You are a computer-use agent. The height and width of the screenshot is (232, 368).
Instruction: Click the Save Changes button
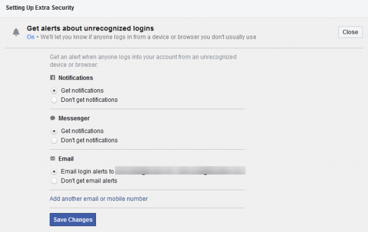tap(72, 219)
